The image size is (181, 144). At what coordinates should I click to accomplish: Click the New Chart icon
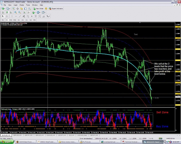pyautogui.click(x=3, y=9)
